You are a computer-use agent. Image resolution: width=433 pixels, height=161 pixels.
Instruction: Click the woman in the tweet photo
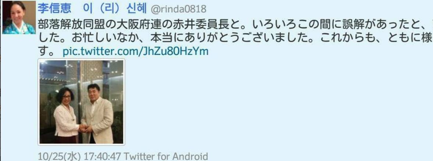click(x=67, y=115)
